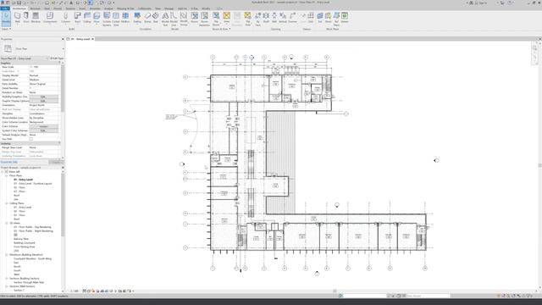Select the Roof tool
Viewport: 542px width, 305px height.
77,18
